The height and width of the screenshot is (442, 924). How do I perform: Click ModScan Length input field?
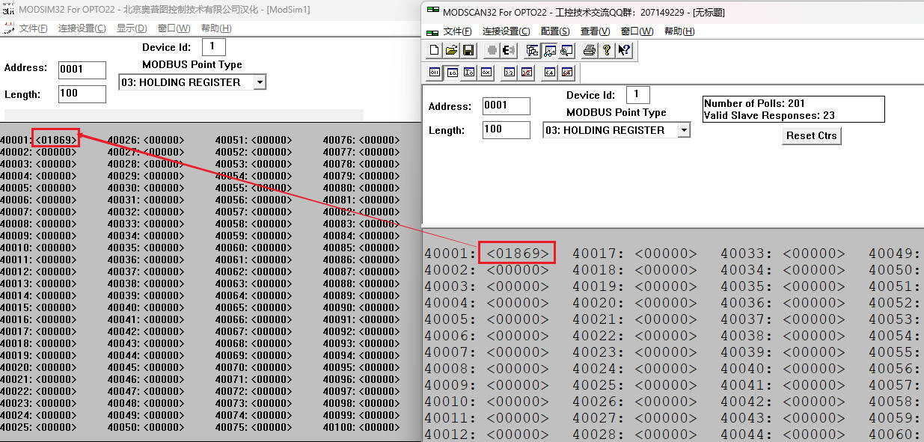click(x=506, y=129)
